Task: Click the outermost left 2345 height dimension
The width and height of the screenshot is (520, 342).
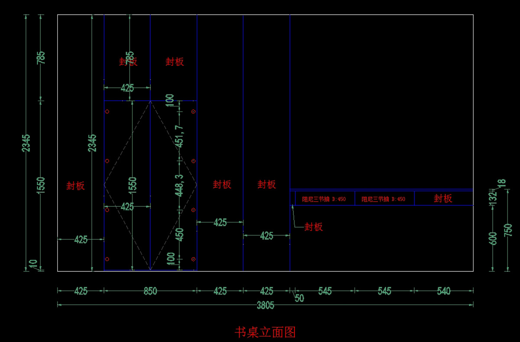Action: (x=26, y=143)
